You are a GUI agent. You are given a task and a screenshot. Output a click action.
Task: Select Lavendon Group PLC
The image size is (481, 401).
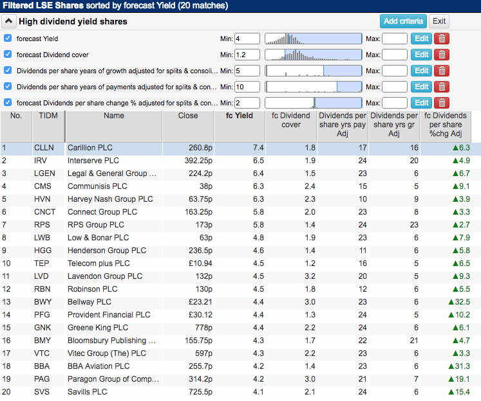(x=241, y=276)
